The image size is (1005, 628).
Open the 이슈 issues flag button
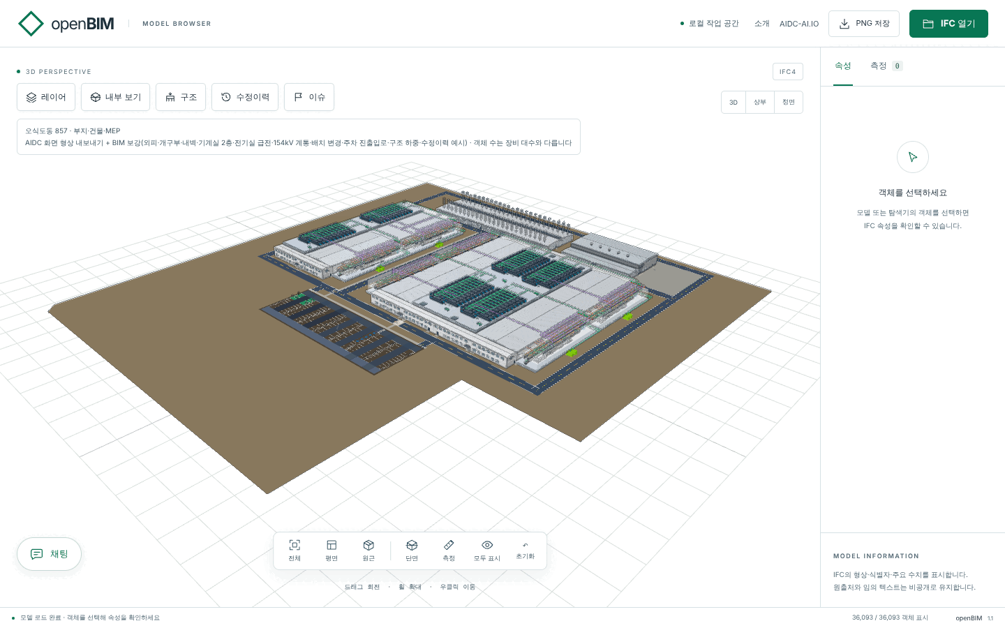(x=309, y=97)
